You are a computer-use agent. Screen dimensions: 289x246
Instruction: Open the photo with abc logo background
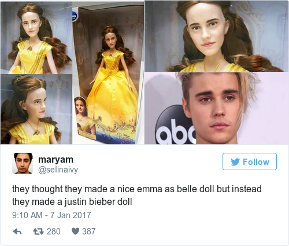pyautogui.click(x=216, y=108)
